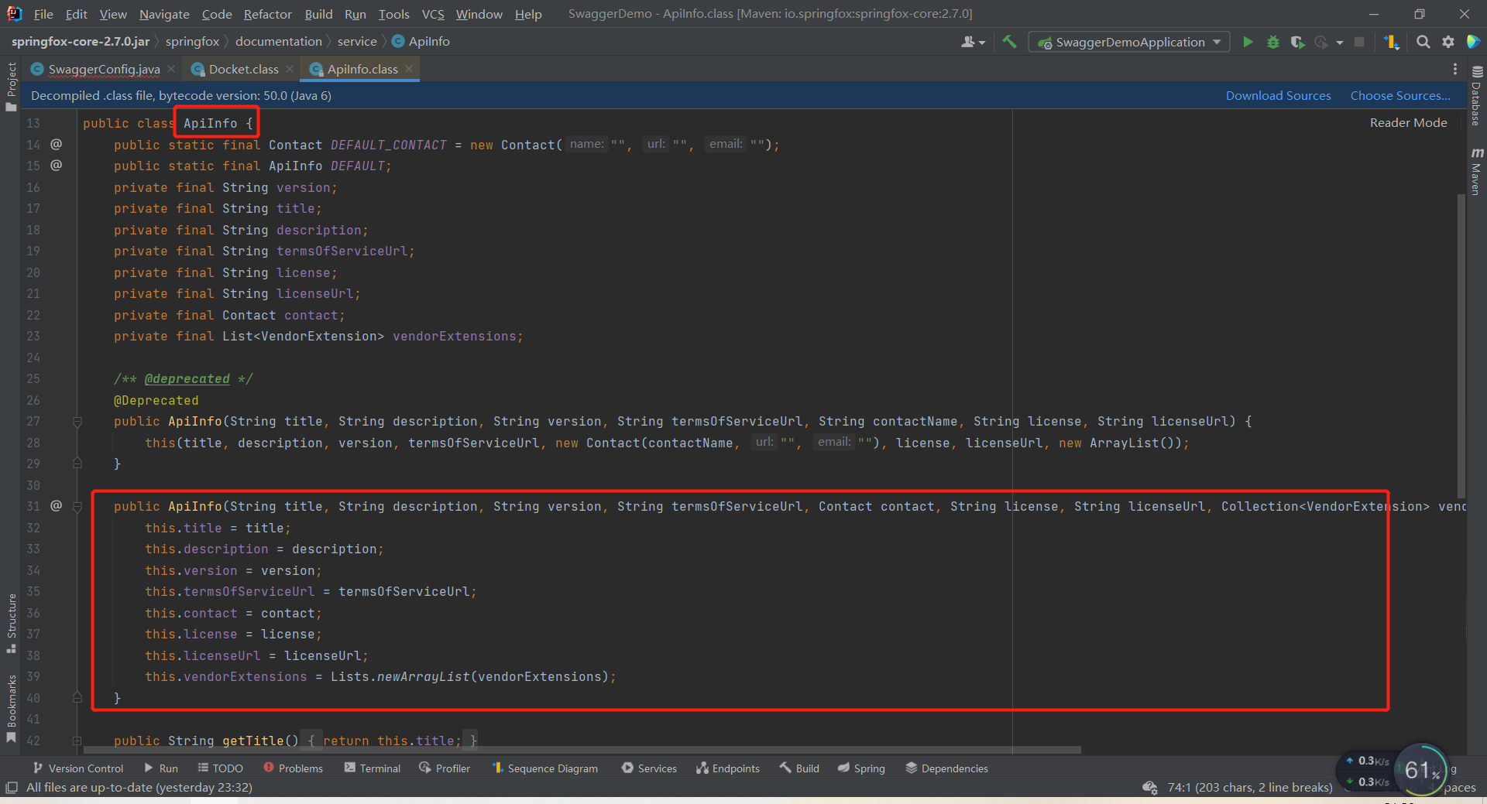Viewport: 1487px width, 804px height.
Task: Click the Profiler run icon in toolbar
Action: (x=1321, y=42)
